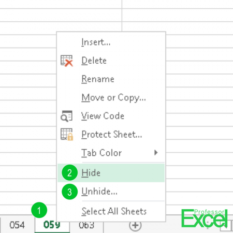Click the green circle numbered 3

tap(69, 192)
